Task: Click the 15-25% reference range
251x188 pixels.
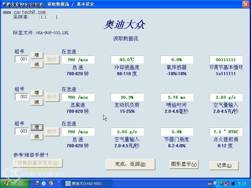Action: tap(127, 111)
